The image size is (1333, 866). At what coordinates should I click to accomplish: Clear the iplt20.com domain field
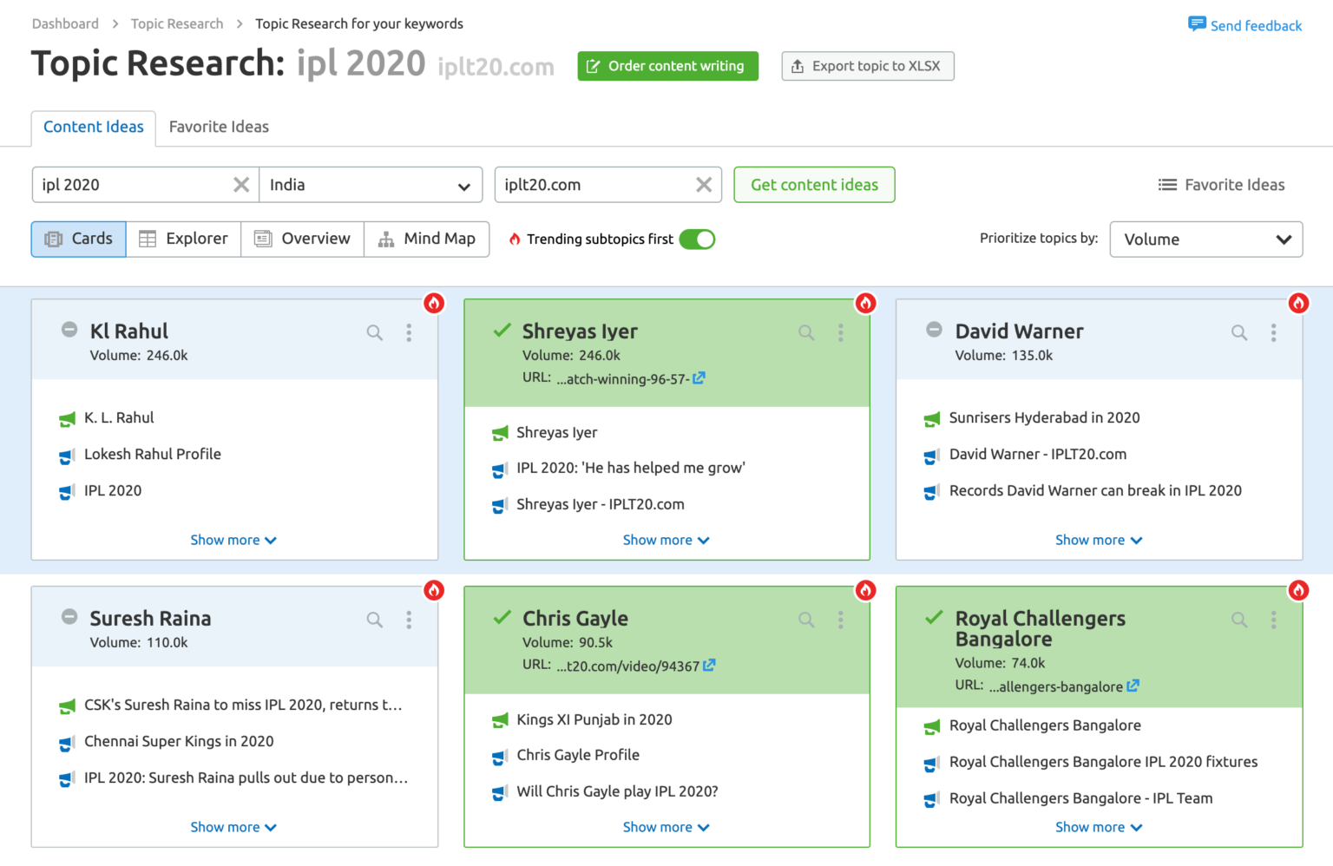pyautogui.click(x=703, y=185)
